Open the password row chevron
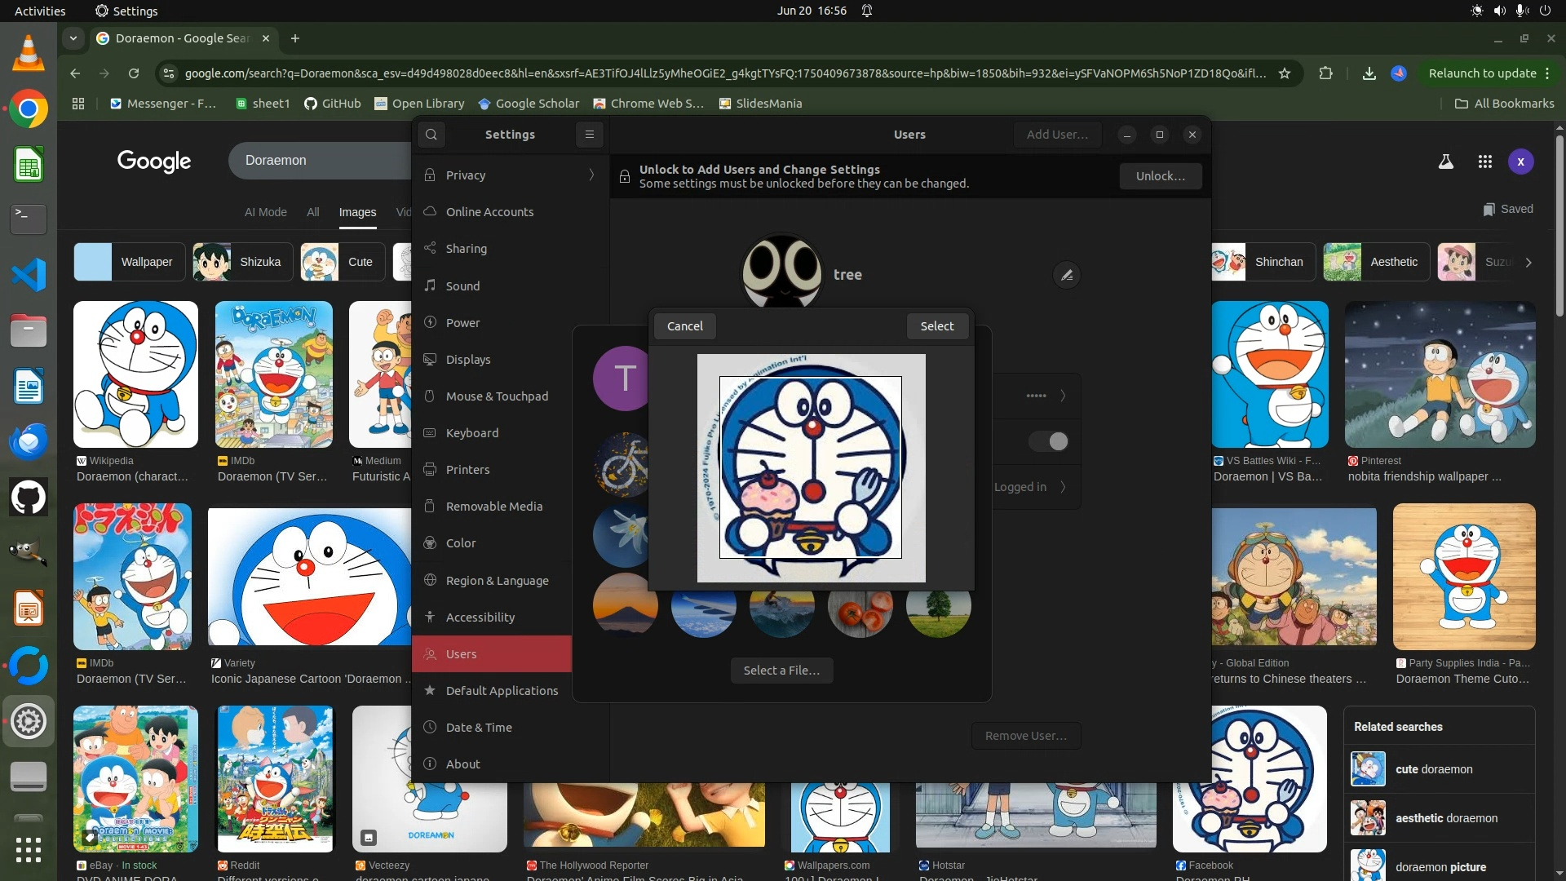Viewport: 1566px width, 881px height. coord(1062,396)
